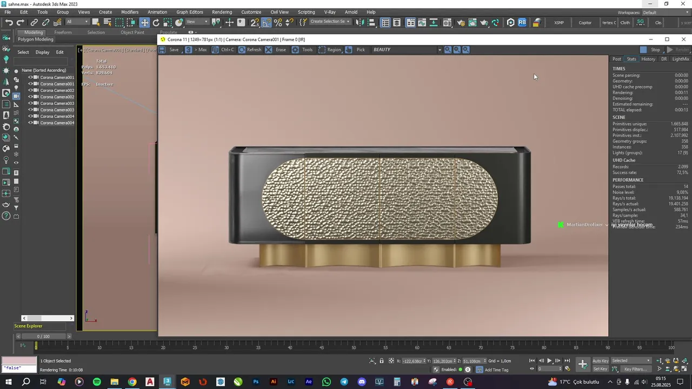Open the Arnold menu
This screenshot has height=389, width=692.
pos(351,12)
